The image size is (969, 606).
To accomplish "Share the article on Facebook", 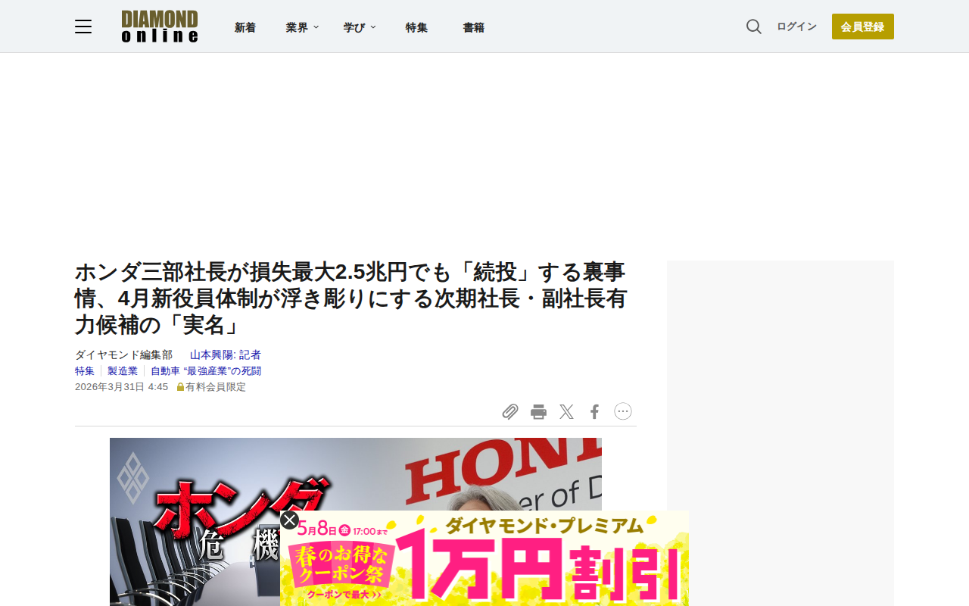I will [x=595, y=411].
